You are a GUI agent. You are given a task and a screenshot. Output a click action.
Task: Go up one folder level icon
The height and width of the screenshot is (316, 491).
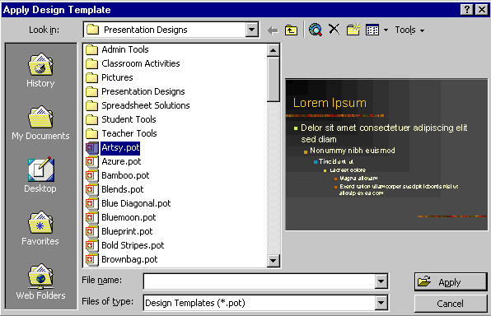pyautogui.click(x=291, y=30)
